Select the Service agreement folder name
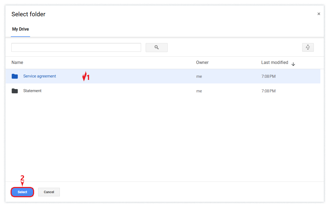The image size is (329, 207). [40, 76]
